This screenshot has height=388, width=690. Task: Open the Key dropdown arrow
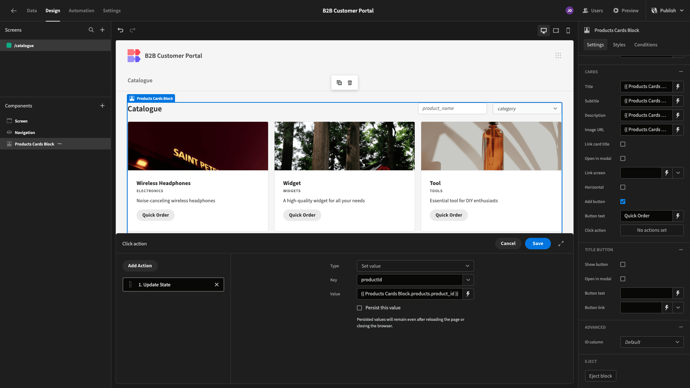tap(468, 280)
